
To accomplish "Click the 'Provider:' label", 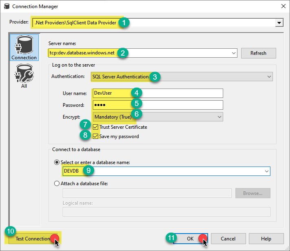I will [19, 22].
